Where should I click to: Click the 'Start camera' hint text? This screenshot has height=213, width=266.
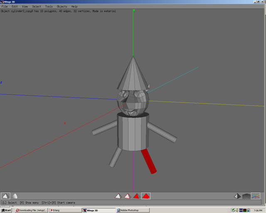[x=66, y=203]
